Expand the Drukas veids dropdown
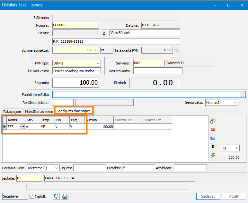Screen dimensions: 248x203 coord(98,71)
